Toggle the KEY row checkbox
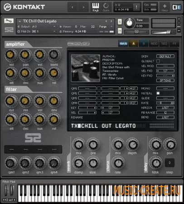Screen dimensions: 184x204 point(99,108)
